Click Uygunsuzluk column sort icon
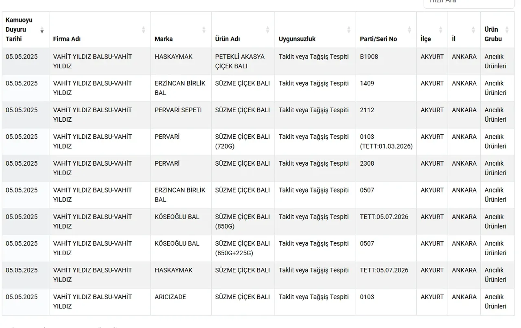 pyautogui.click(x=349, y=30)
